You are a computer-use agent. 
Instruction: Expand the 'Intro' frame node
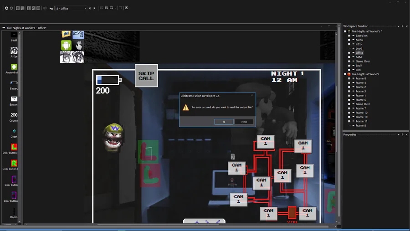point(349,44)
